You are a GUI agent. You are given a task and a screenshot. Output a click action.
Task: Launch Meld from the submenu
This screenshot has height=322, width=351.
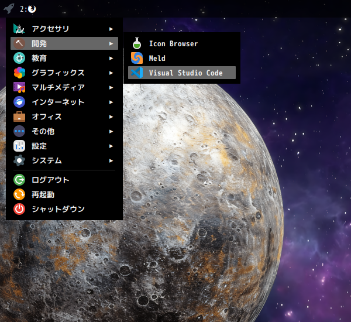click(x=182, y=58)
